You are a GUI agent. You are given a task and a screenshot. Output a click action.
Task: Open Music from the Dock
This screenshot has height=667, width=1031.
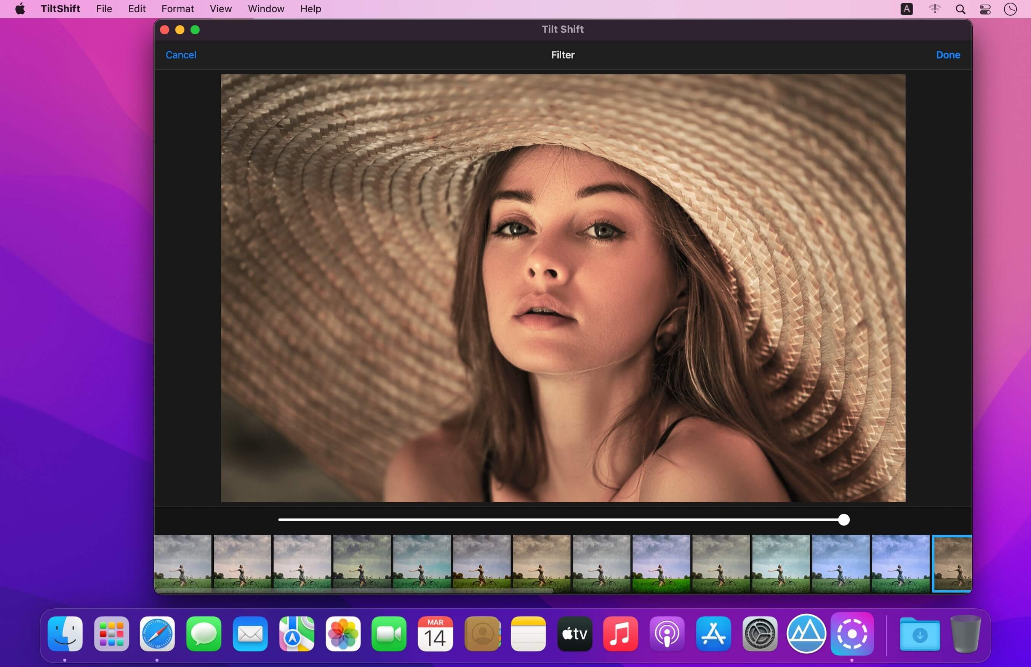(621, 633)
